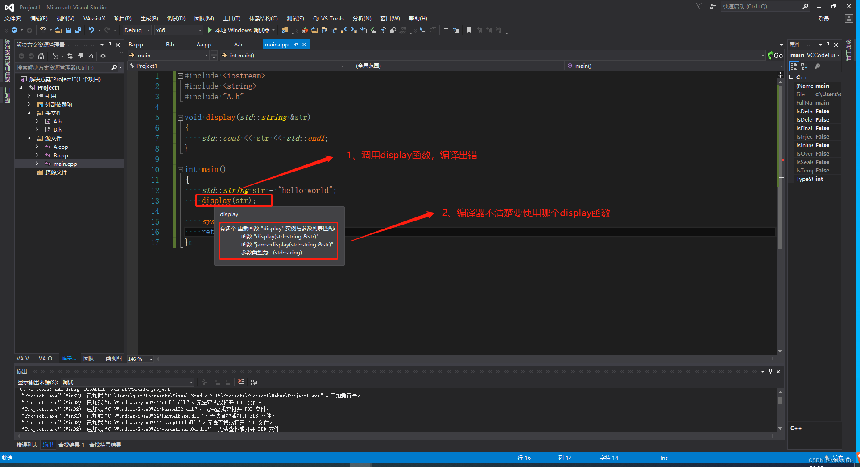Open the Debug configuration dropdown
The width and height of the screenshot is (860, 467).
(x=136, y=30)
